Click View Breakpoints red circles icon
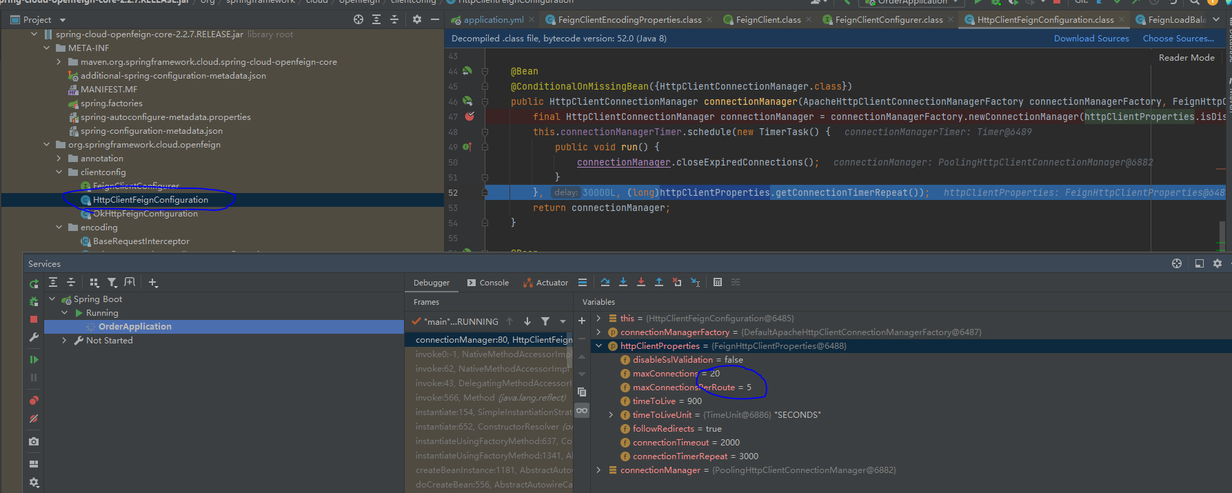 pyautogui.click(x=34, y=400)
